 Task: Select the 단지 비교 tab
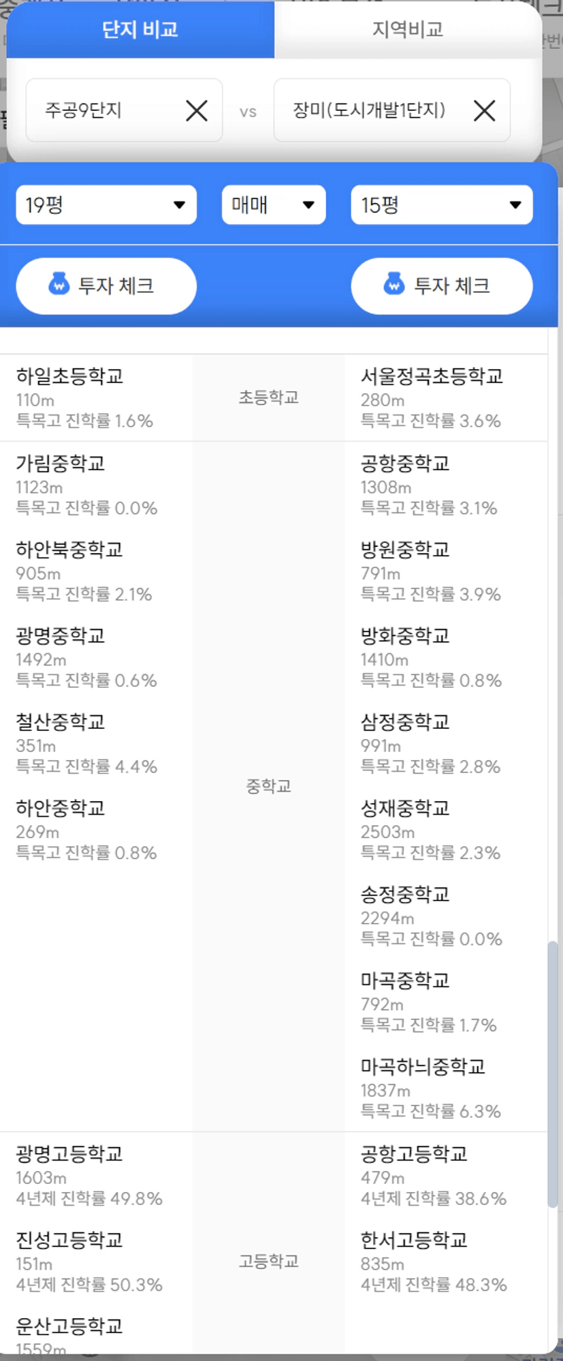pos(140,29)
